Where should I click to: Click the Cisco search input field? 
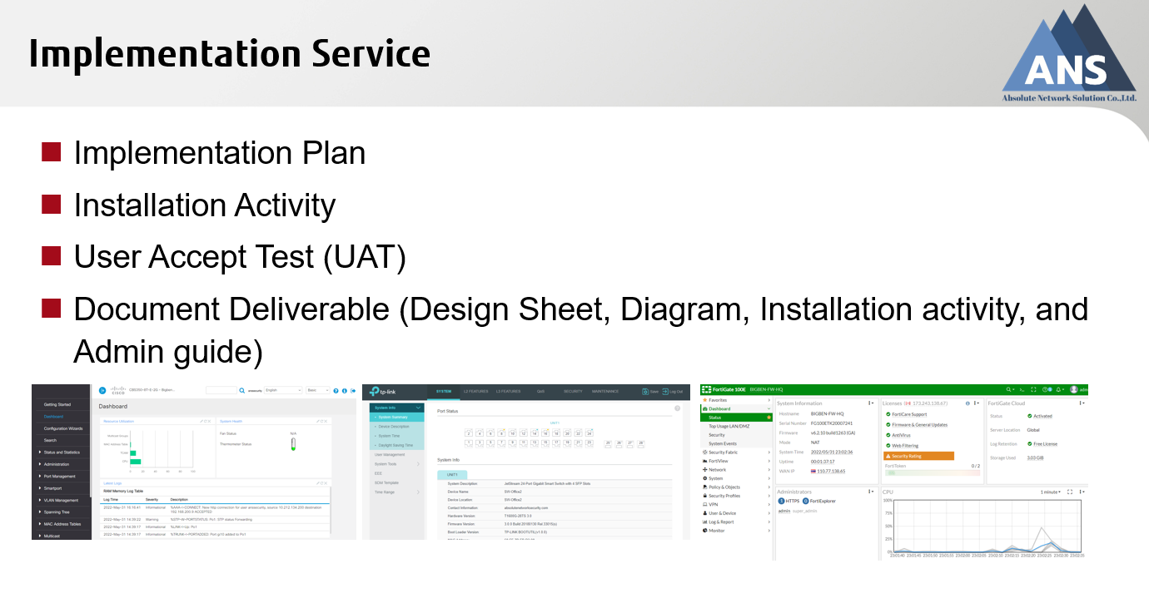pos(221,390)
